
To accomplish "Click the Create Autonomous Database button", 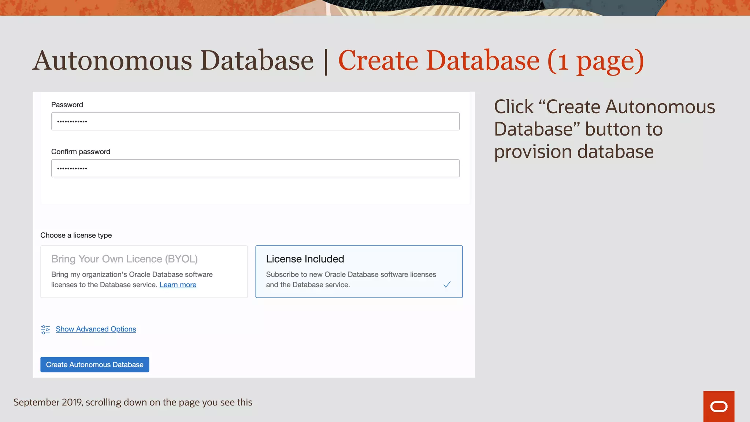I will 95,364.
